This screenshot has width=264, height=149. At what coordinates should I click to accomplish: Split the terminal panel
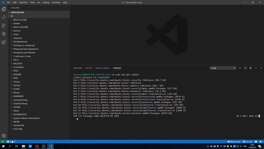(x=245, y=68)
